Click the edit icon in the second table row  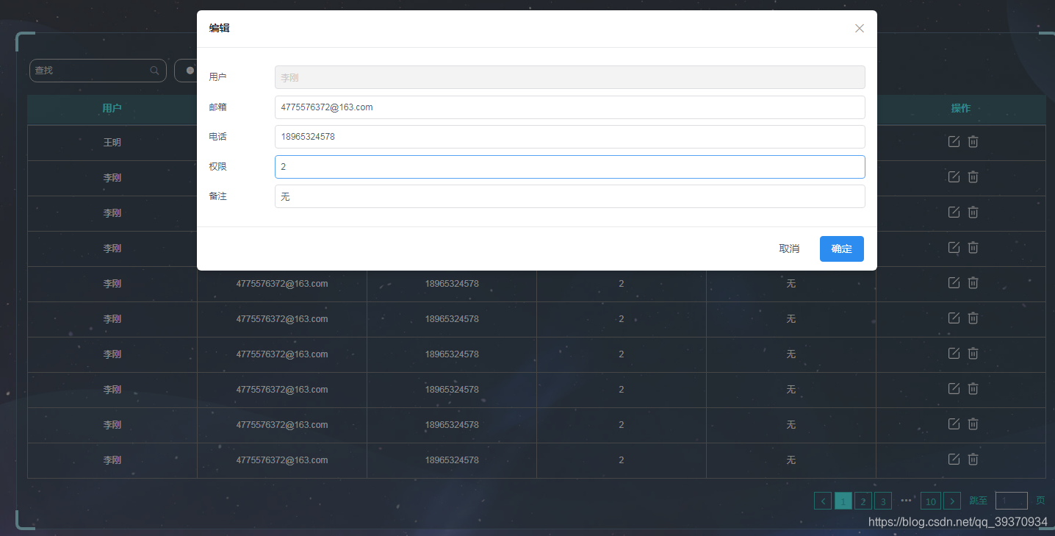tap(954, 177)
